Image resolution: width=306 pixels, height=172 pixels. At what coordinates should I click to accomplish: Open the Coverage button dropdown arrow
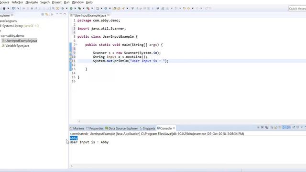coord(84,9)
